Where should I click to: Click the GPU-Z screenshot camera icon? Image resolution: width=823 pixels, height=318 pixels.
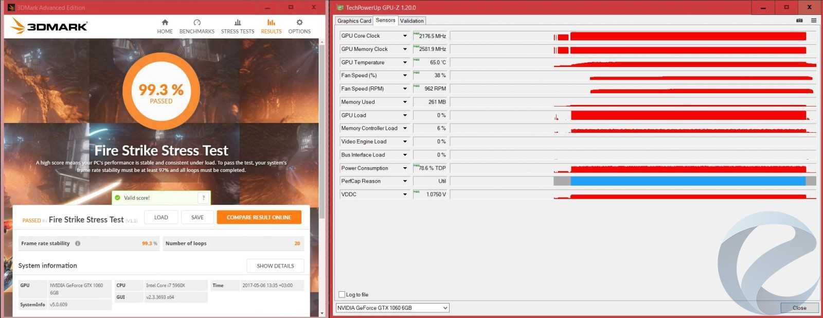pyautogui.click(x=799, y=21)
